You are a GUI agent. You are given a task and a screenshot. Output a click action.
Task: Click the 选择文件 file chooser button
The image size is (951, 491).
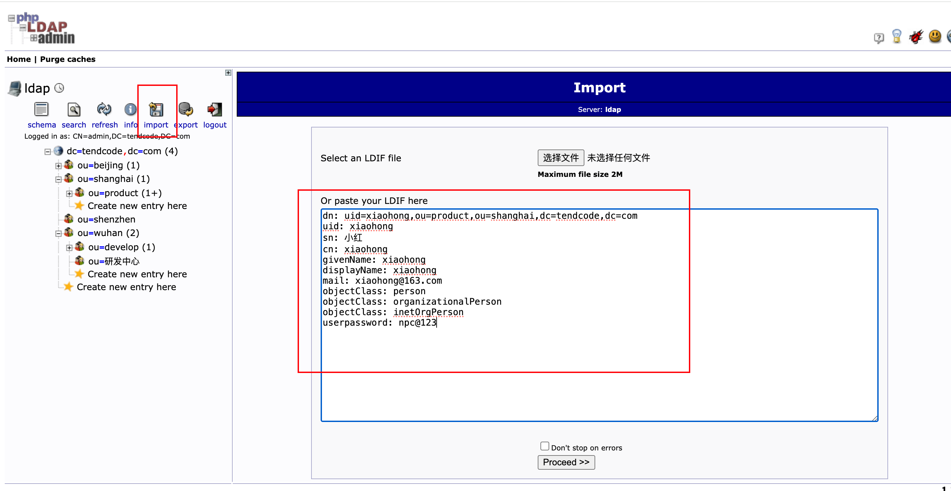[x=560, y=158]
